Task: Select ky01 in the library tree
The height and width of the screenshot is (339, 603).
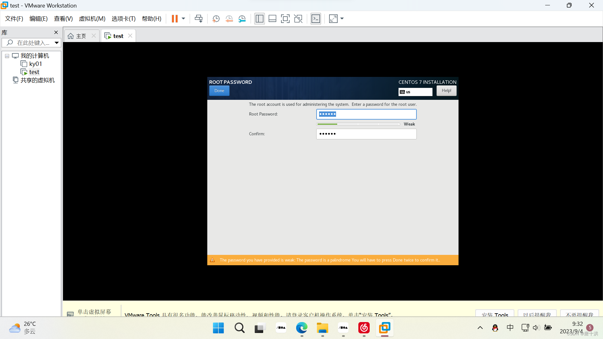Action: coord(35,64)
